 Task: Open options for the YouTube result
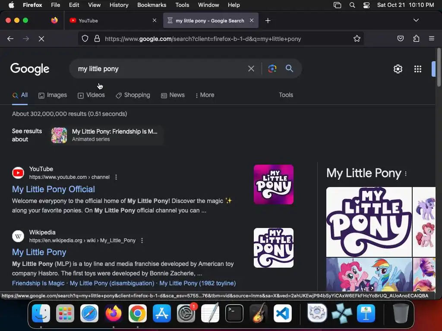click(116, 177)
